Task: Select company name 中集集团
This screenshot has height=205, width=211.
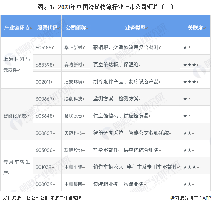Action: (x=73, y=184)
